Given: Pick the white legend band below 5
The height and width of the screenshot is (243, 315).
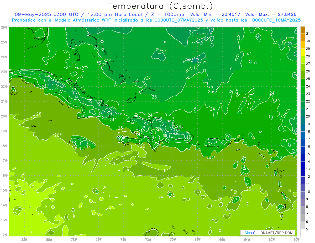Looking at the screenshot, I should pos(303,233).
